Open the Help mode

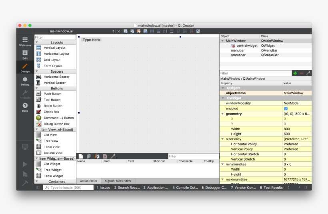[25, 107]
